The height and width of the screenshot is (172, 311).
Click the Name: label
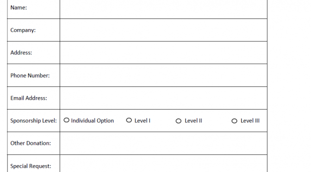(x=19, y=7)
